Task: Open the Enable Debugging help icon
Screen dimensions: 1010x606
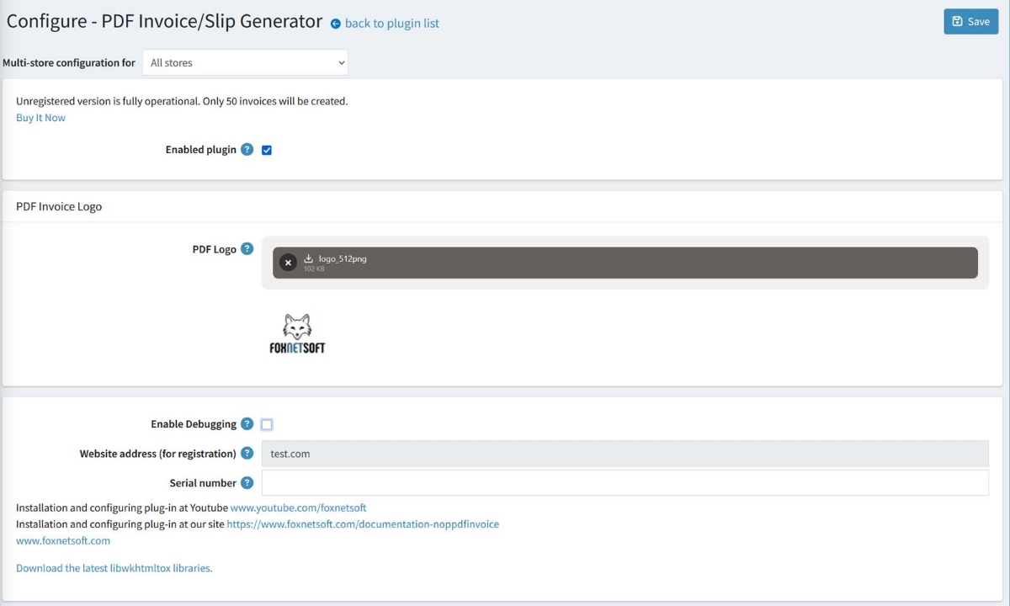Action: pyautogui.click(x=247, y=423)
